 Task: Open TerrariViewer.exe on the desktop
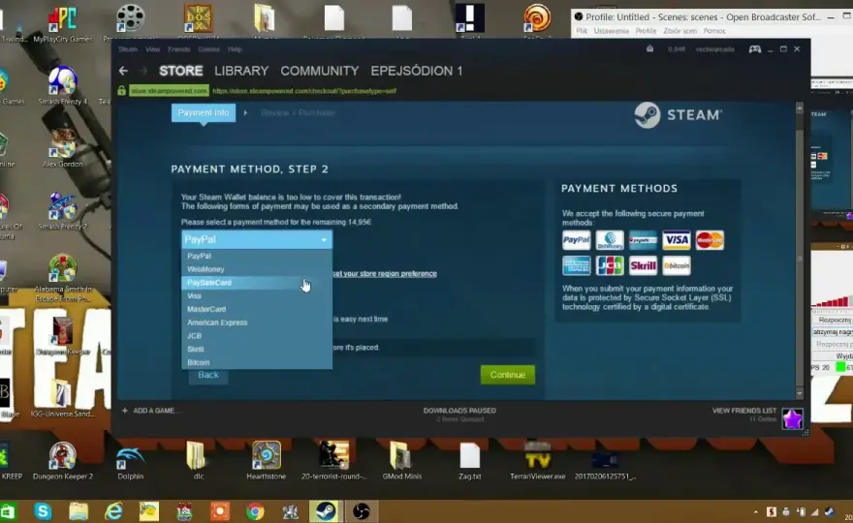(537, 461)
